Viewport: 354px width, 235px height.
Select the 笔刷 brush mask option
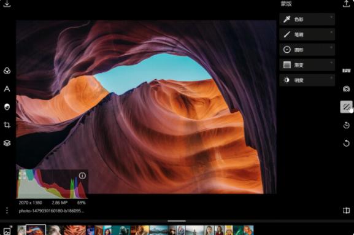tap(307, 34)
